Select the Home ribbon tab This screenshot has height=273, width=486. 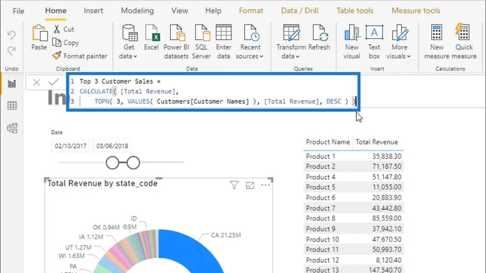(56, 10)
